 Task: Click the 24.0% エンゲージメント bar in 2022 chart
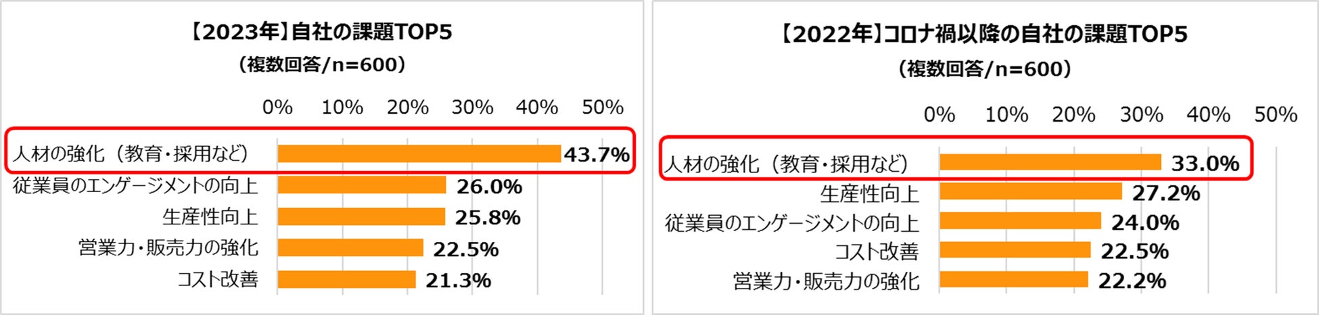tap(1020, 221)
